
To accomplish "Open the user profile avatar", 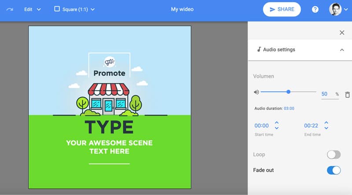I will [x=335, y=9].
